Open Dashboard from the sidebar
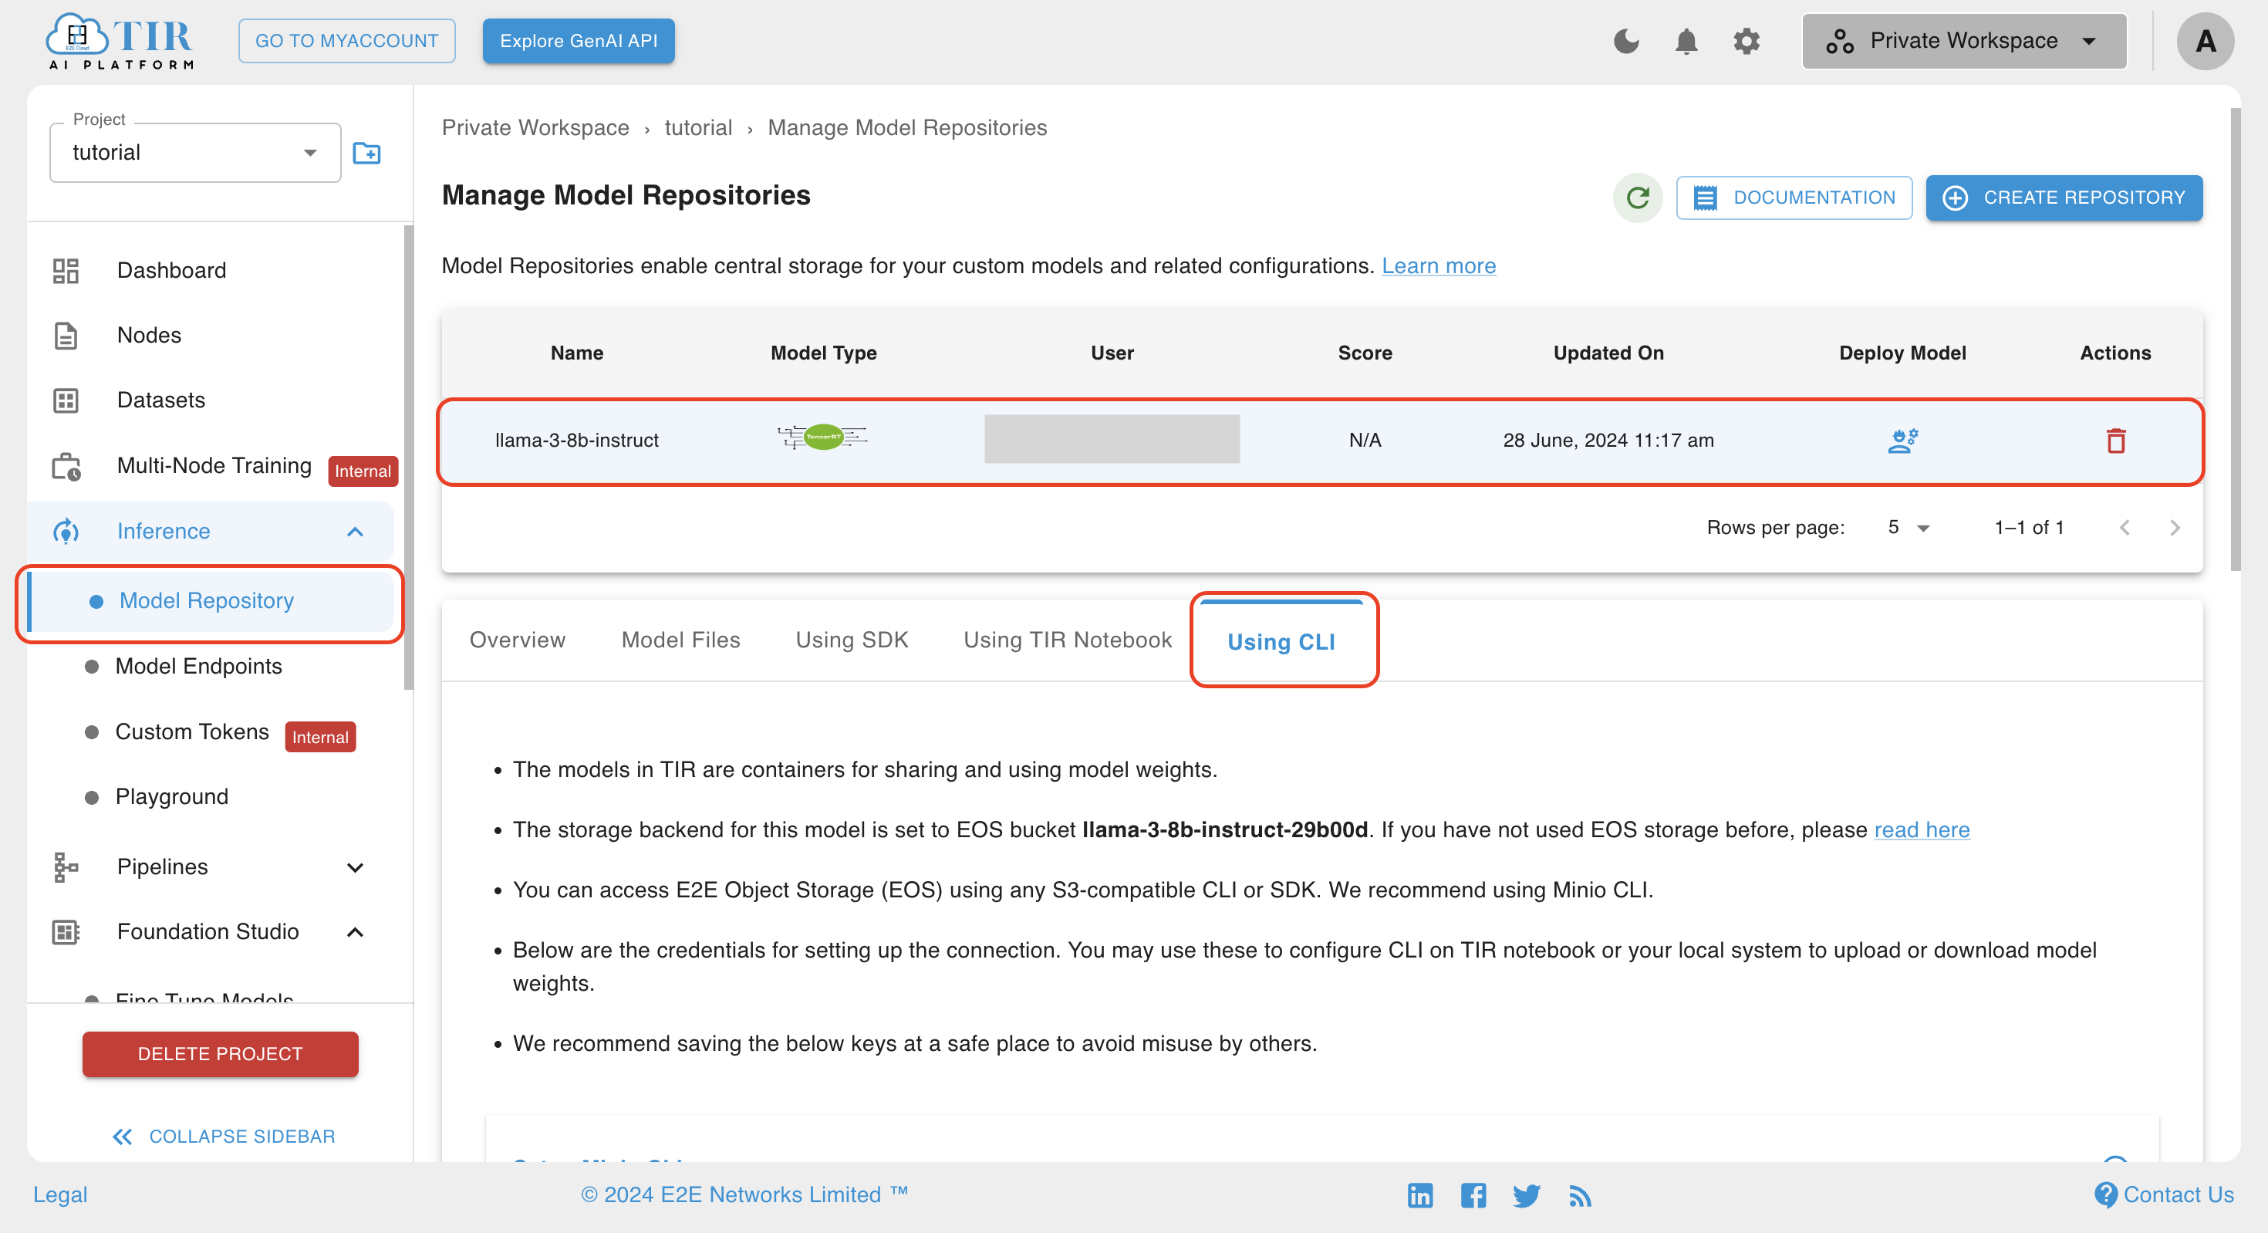 click(x=170, y=270)
